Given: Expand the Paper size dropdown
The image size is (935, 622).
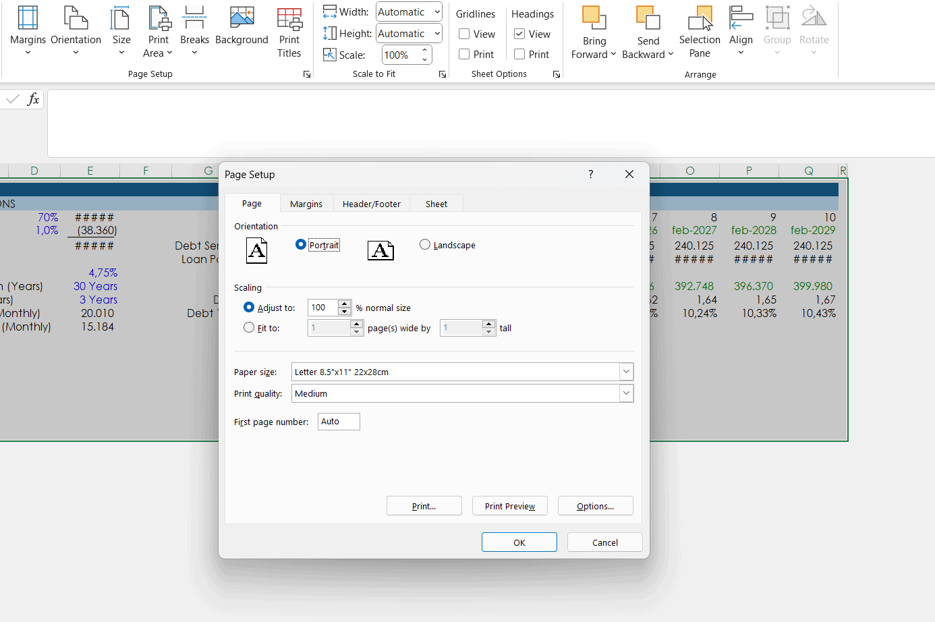Looking at the screenshot, I should (626, 372).
